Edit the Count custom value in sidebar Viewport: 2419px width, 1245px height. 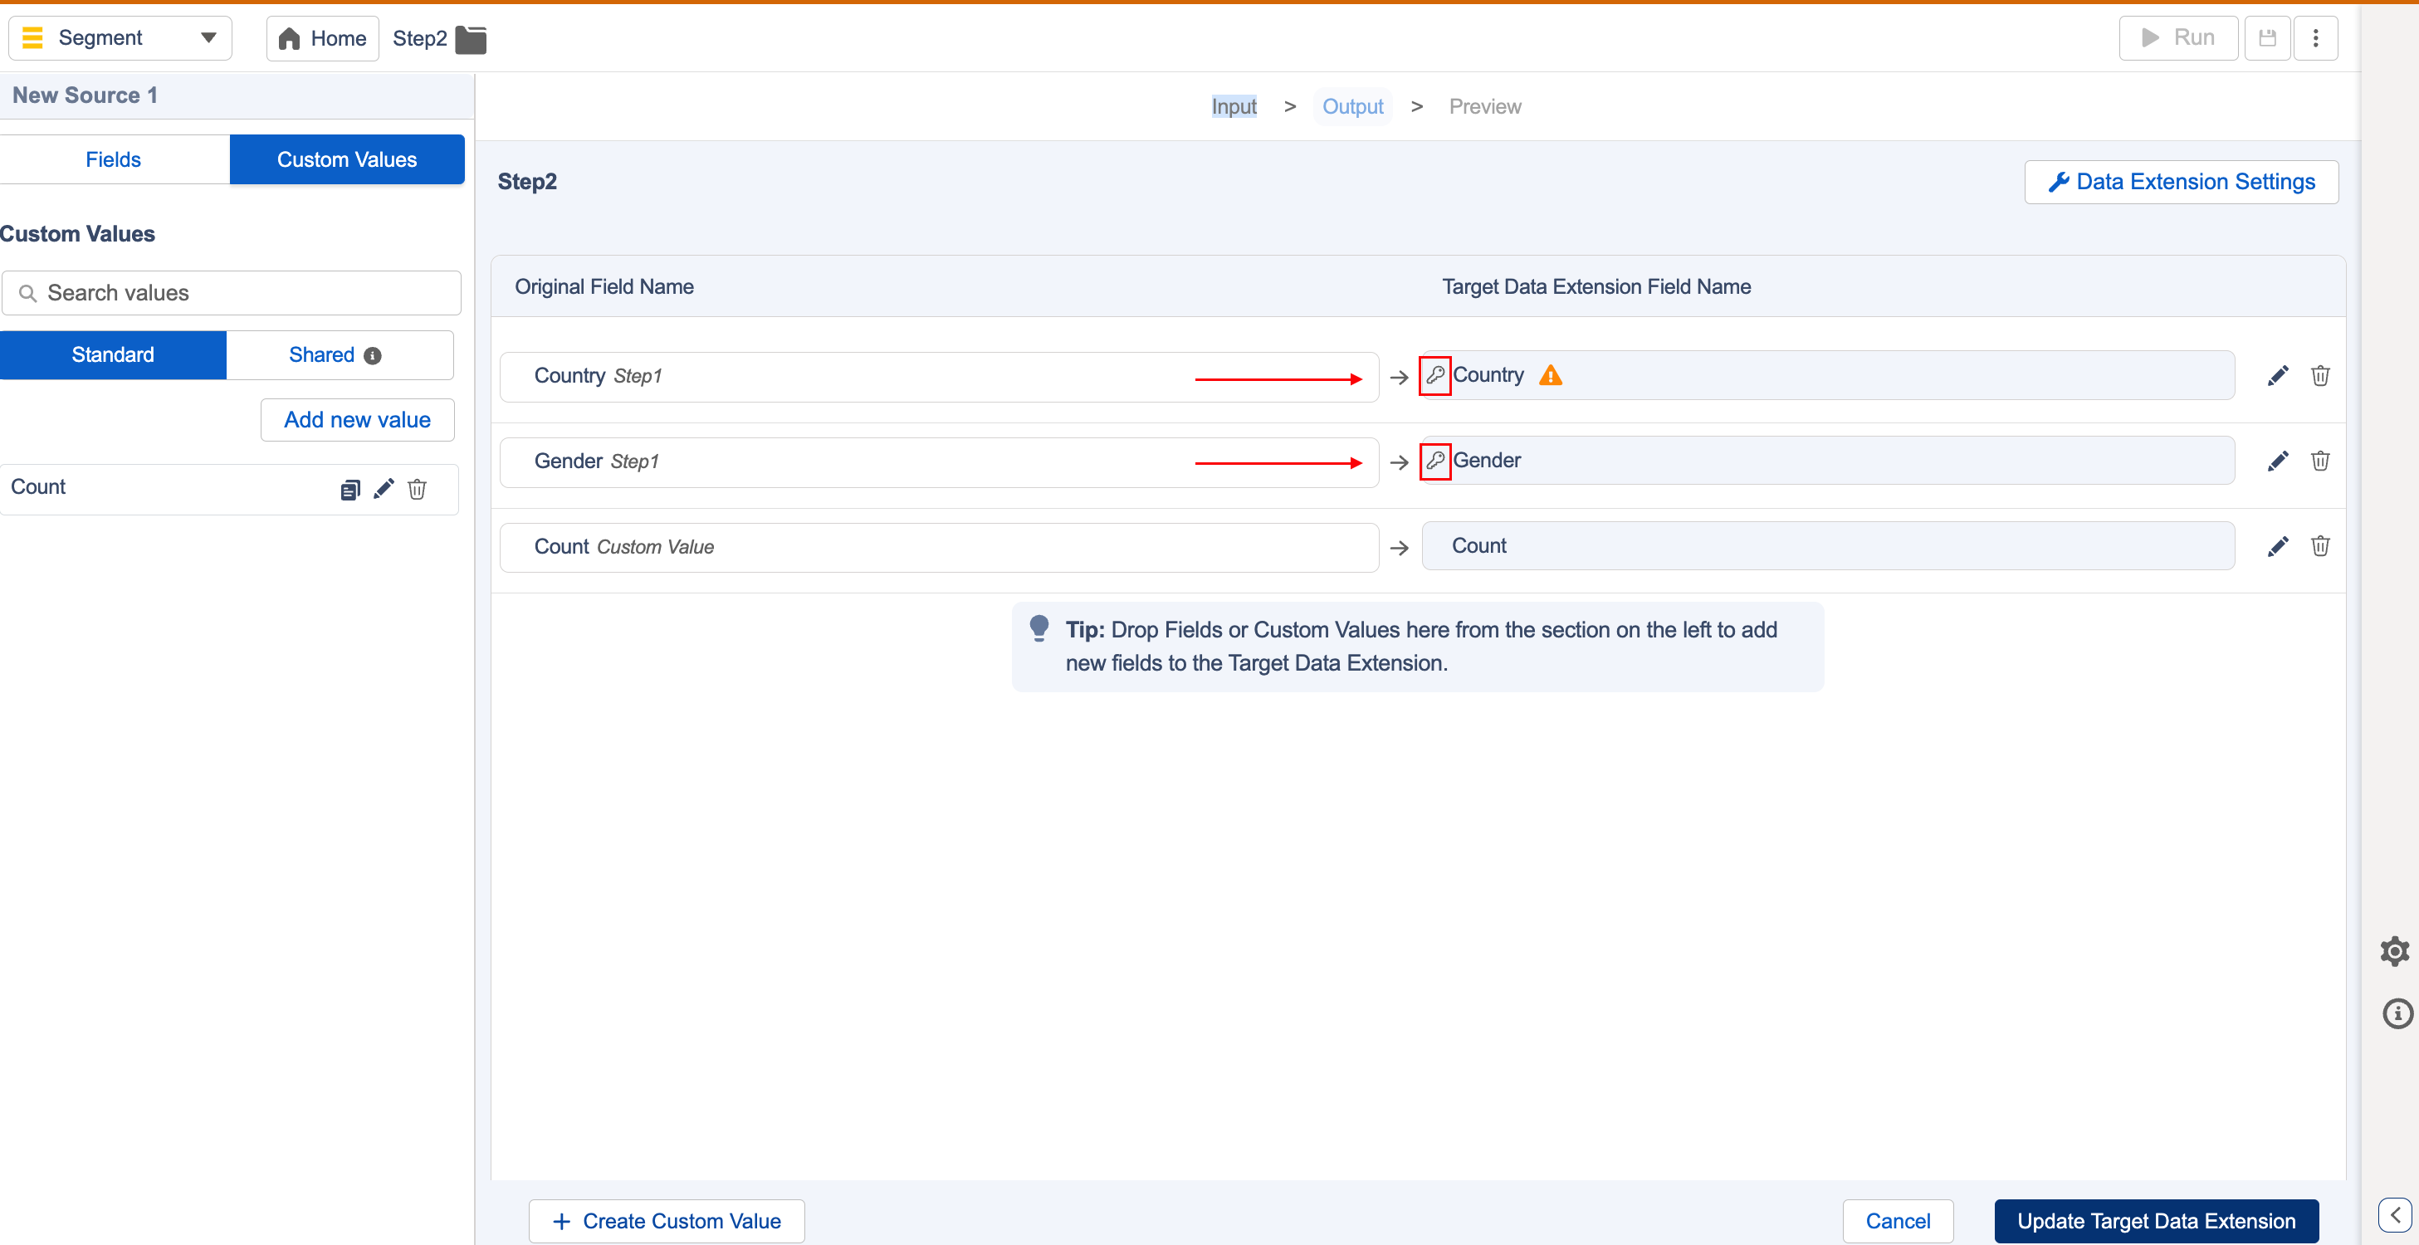[384, 489]
